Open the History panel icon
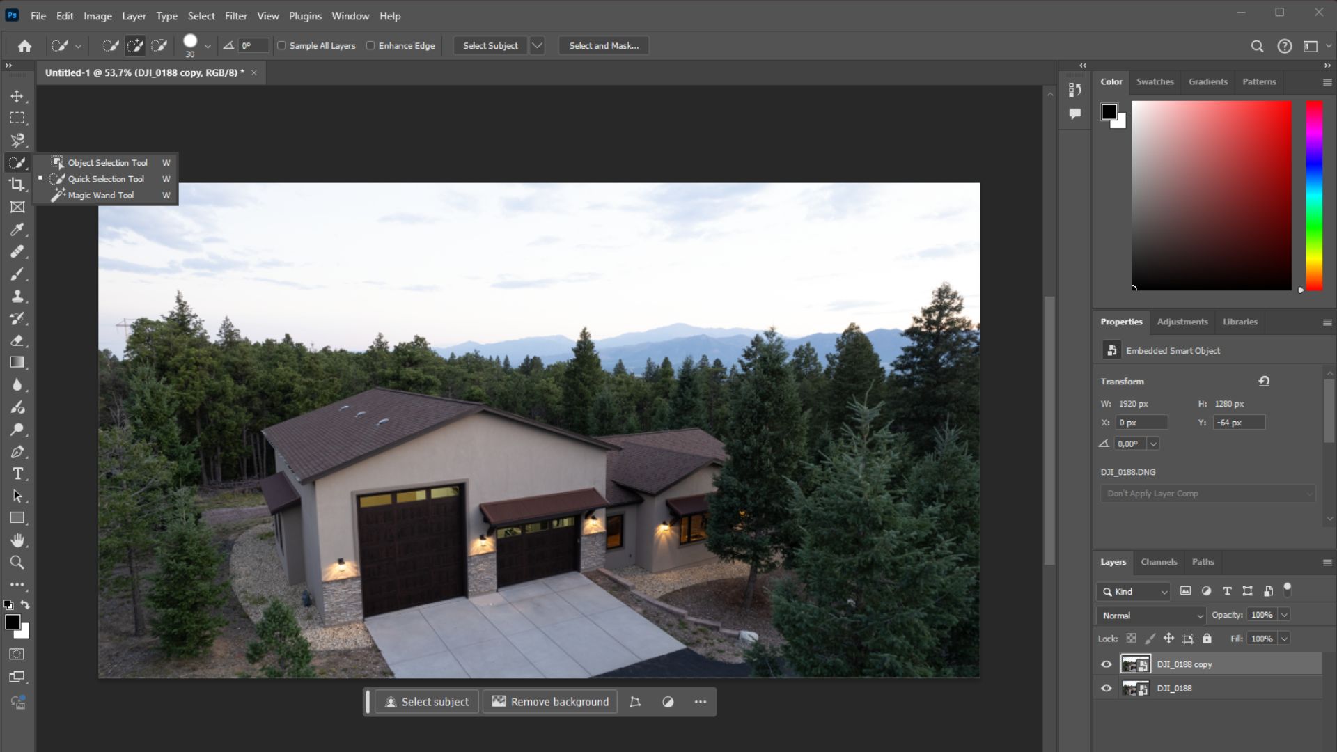The width and height of the screenshot is (1337, 752). coord(1075,90)
